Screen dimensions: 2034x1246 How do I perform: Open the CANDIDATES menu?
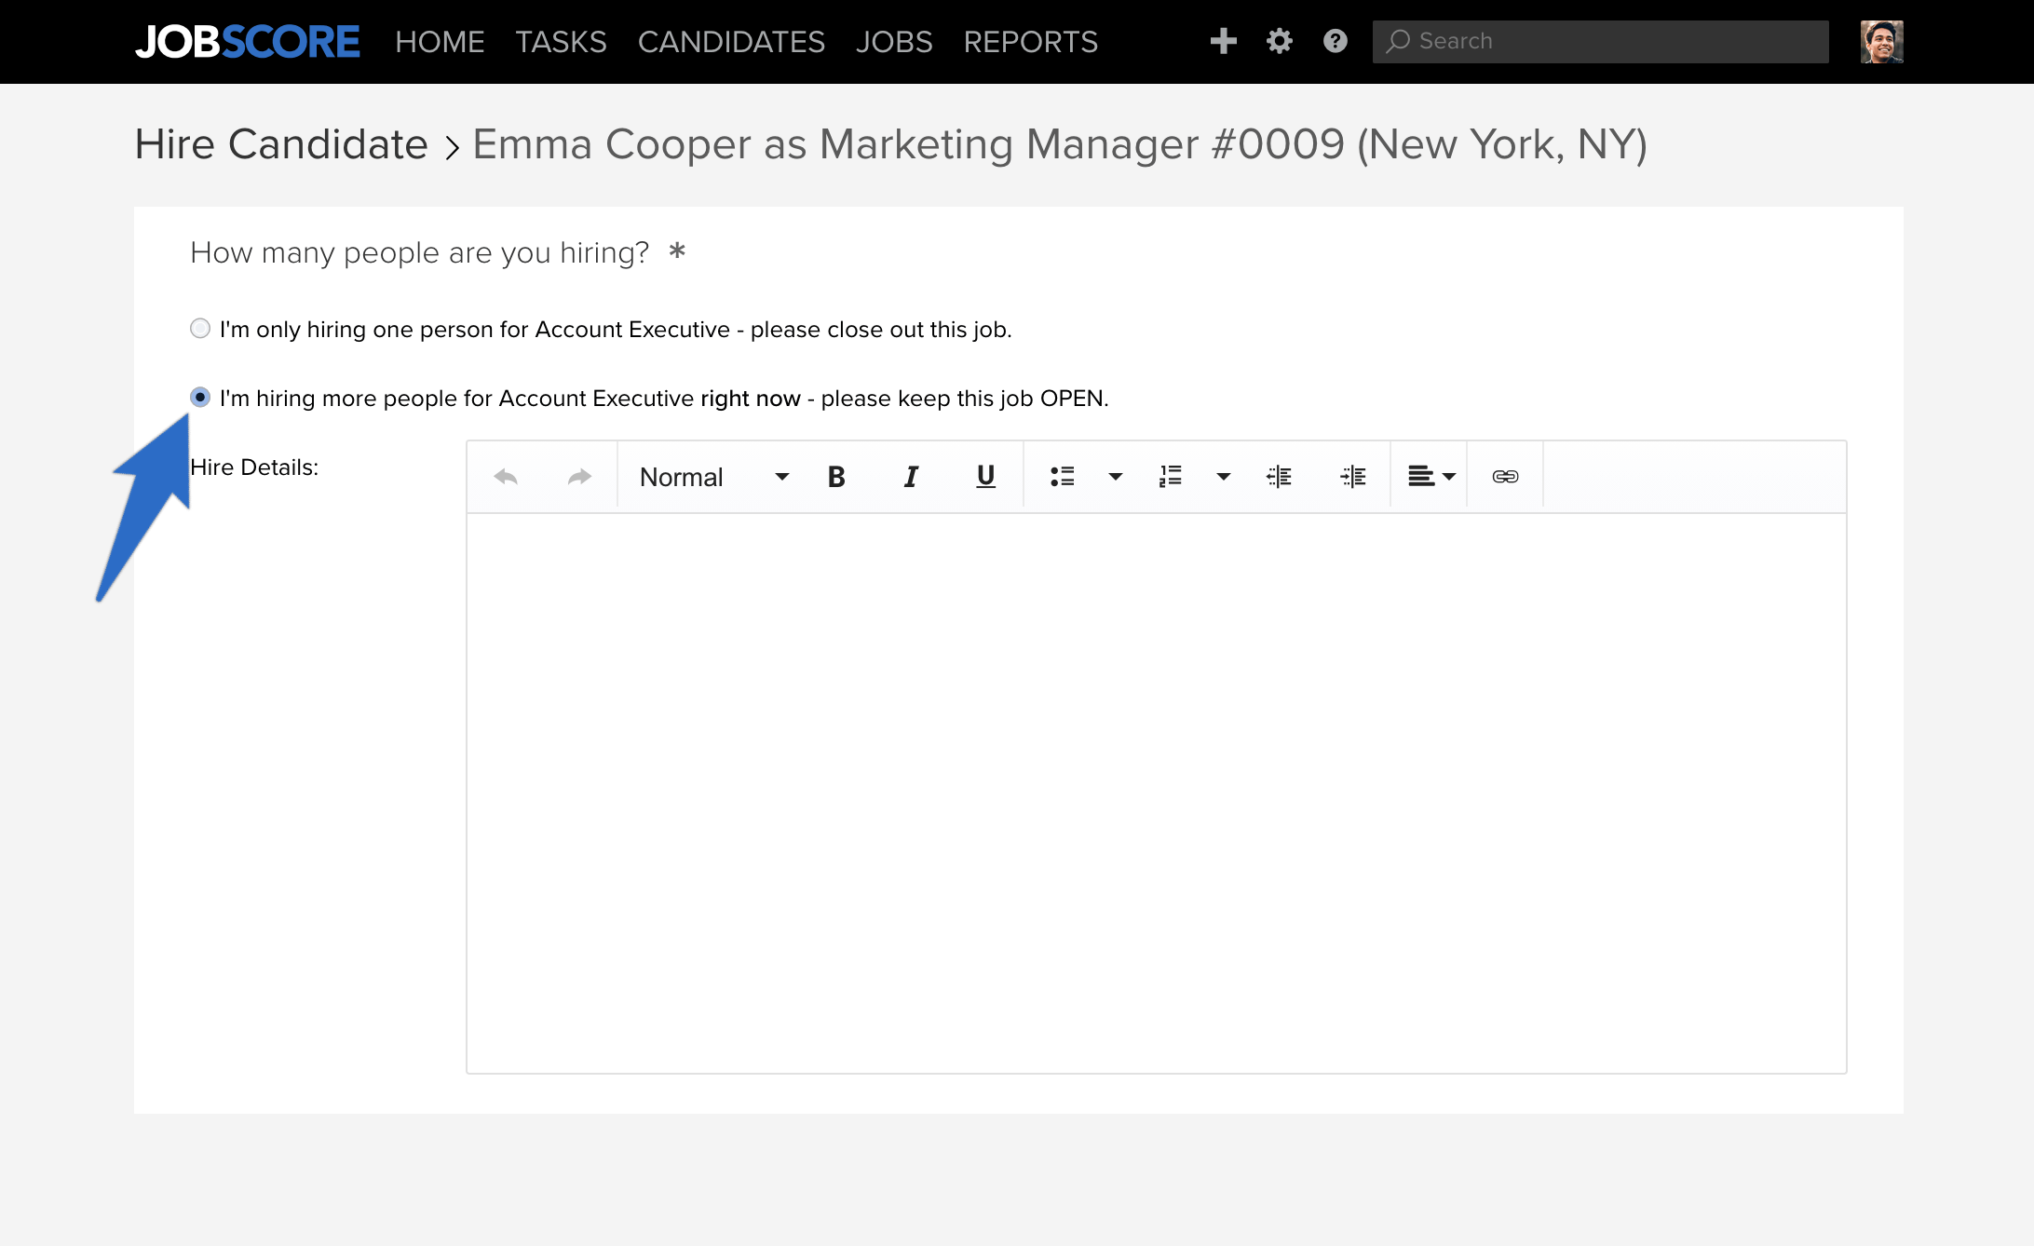point(731,42)
